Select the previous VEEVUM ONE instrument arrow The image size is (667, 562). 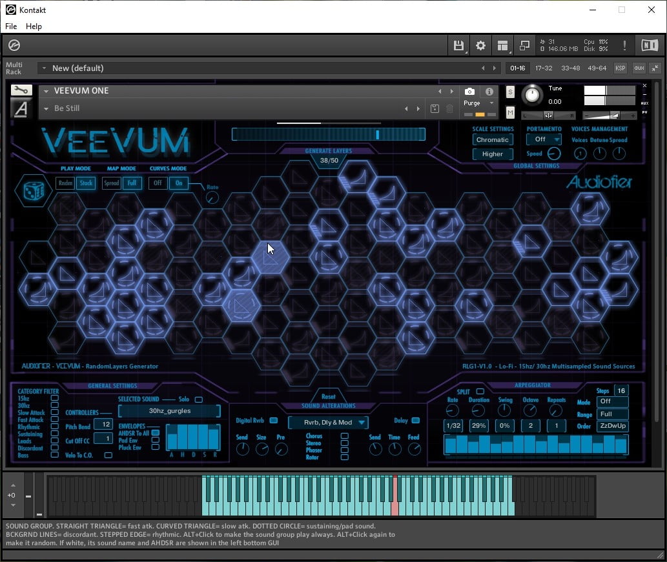click(x=440, y=92)
